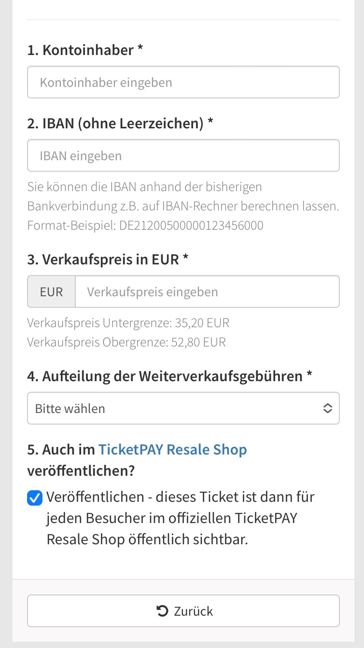Uncheck the Veröffentlichen checkbox
Image resolution: width=364 pixels, height=648 pixels.
coord(35,497)
